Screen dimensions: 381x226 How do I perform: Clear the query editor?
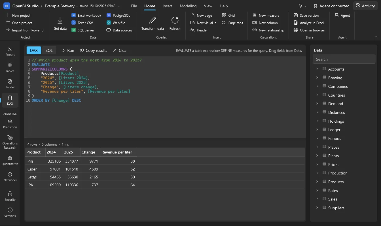[120, 50]
